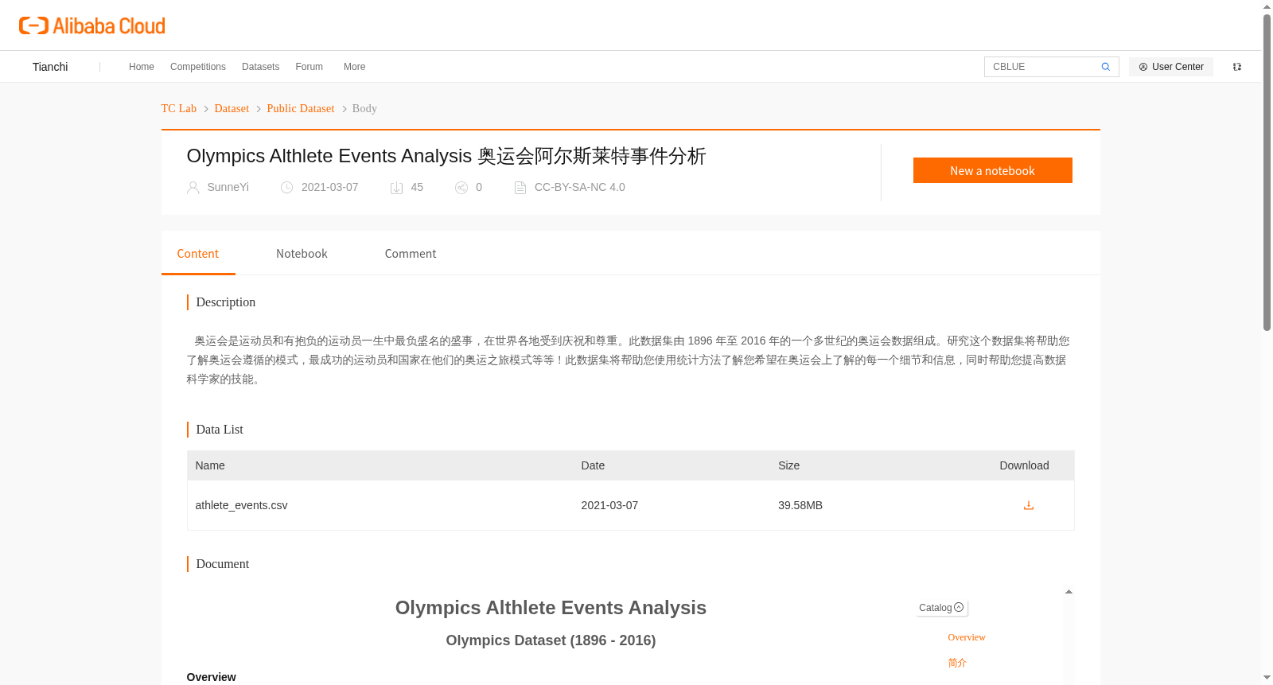Click the author user icon beside SunneYi
The image size is (1273, 685).
193,188
